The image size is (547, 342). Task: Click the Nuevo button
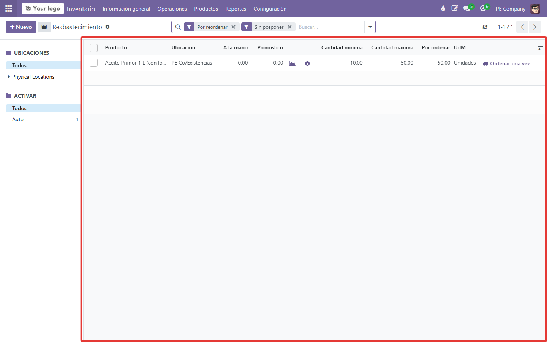pos(21,27)
